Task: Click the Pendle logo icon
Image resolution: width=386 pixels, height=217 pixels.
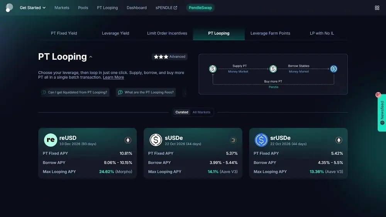Action: point(9,8)
